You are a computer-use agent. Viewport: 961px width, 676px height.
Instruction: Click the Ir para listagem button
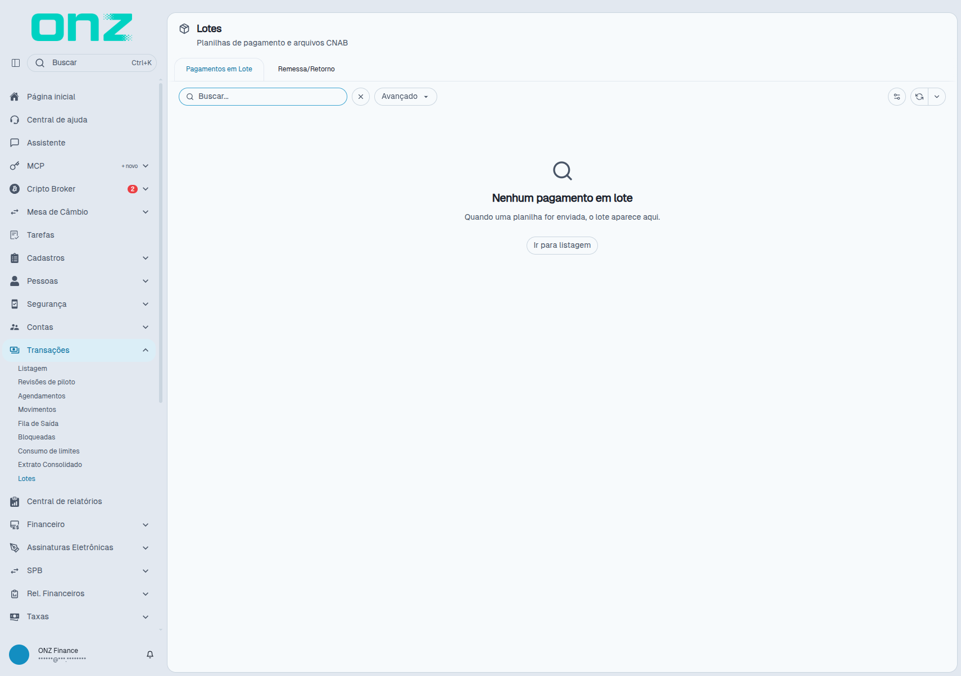tap(562, 246)
